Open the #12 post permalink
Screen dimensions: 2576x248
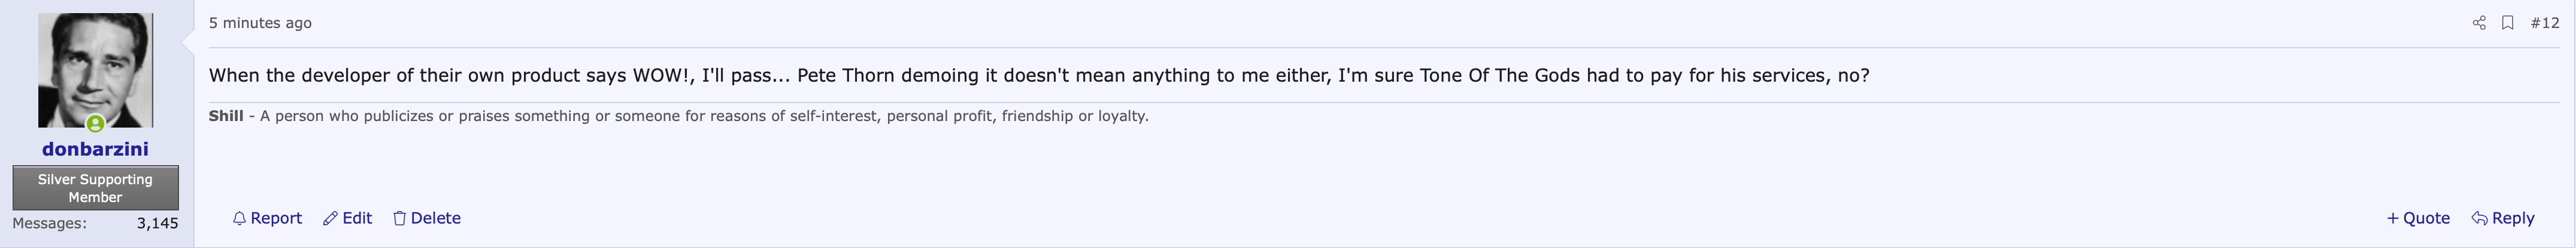coord(2545,23)
